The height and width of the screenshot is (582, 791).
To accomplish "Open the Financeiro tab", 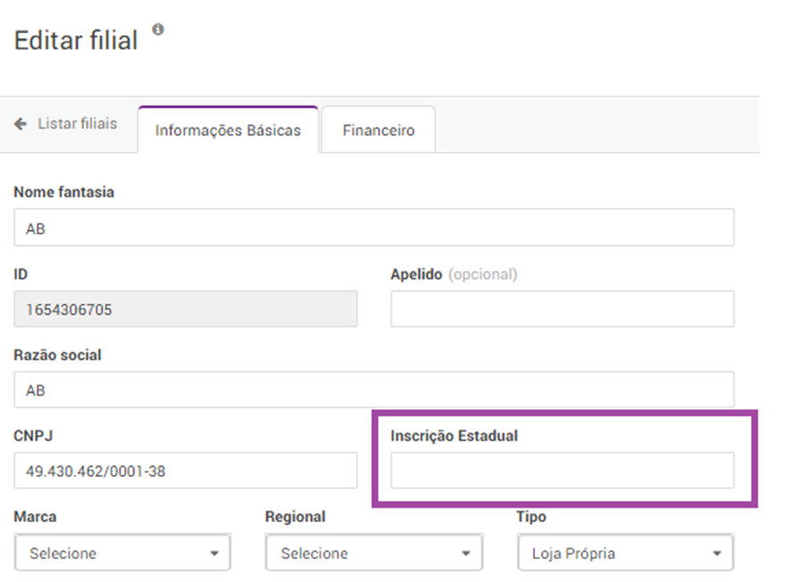I will [379, 130].
